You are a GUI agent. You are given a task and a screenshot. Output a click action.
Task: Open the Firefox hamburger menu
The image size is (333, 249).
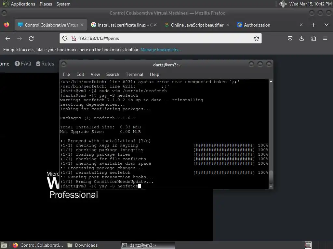coord(325,38)
